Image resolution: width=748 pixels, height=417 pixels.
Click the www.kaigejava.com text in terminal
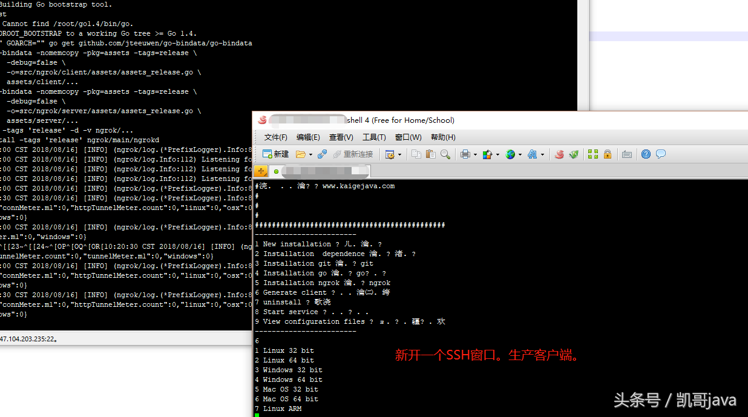pos(358,186)
